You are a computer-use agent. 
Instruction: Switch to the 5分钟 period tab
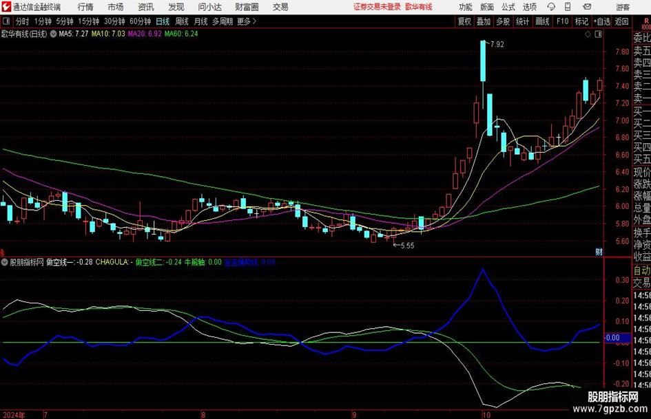point(65,21)
